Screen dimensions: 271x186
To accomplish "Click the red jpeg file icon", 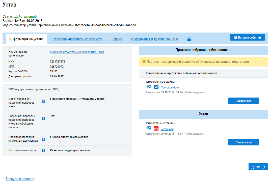I will 156,129.
